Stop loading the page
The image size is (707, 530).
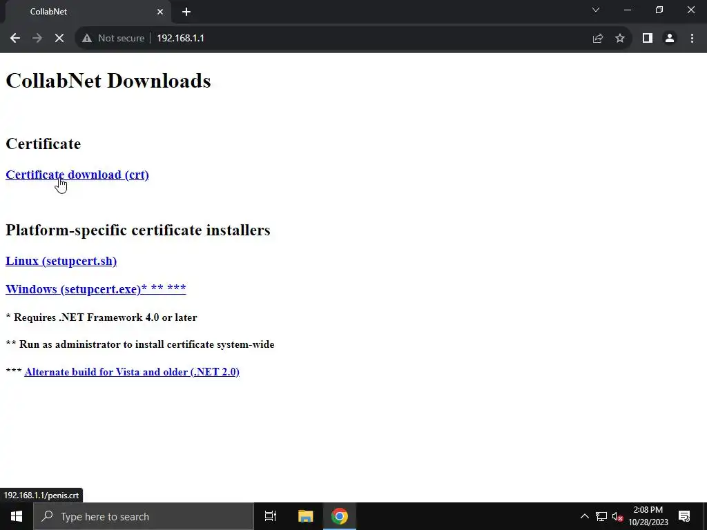pyautogui.click(x=59, y=39)
